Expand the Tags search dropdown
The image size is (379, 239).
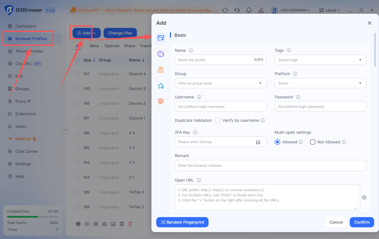point(320,60)
